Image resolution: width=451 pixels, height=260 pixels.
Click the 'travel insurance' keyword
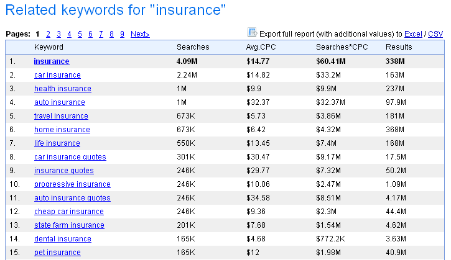pos(61,116)
